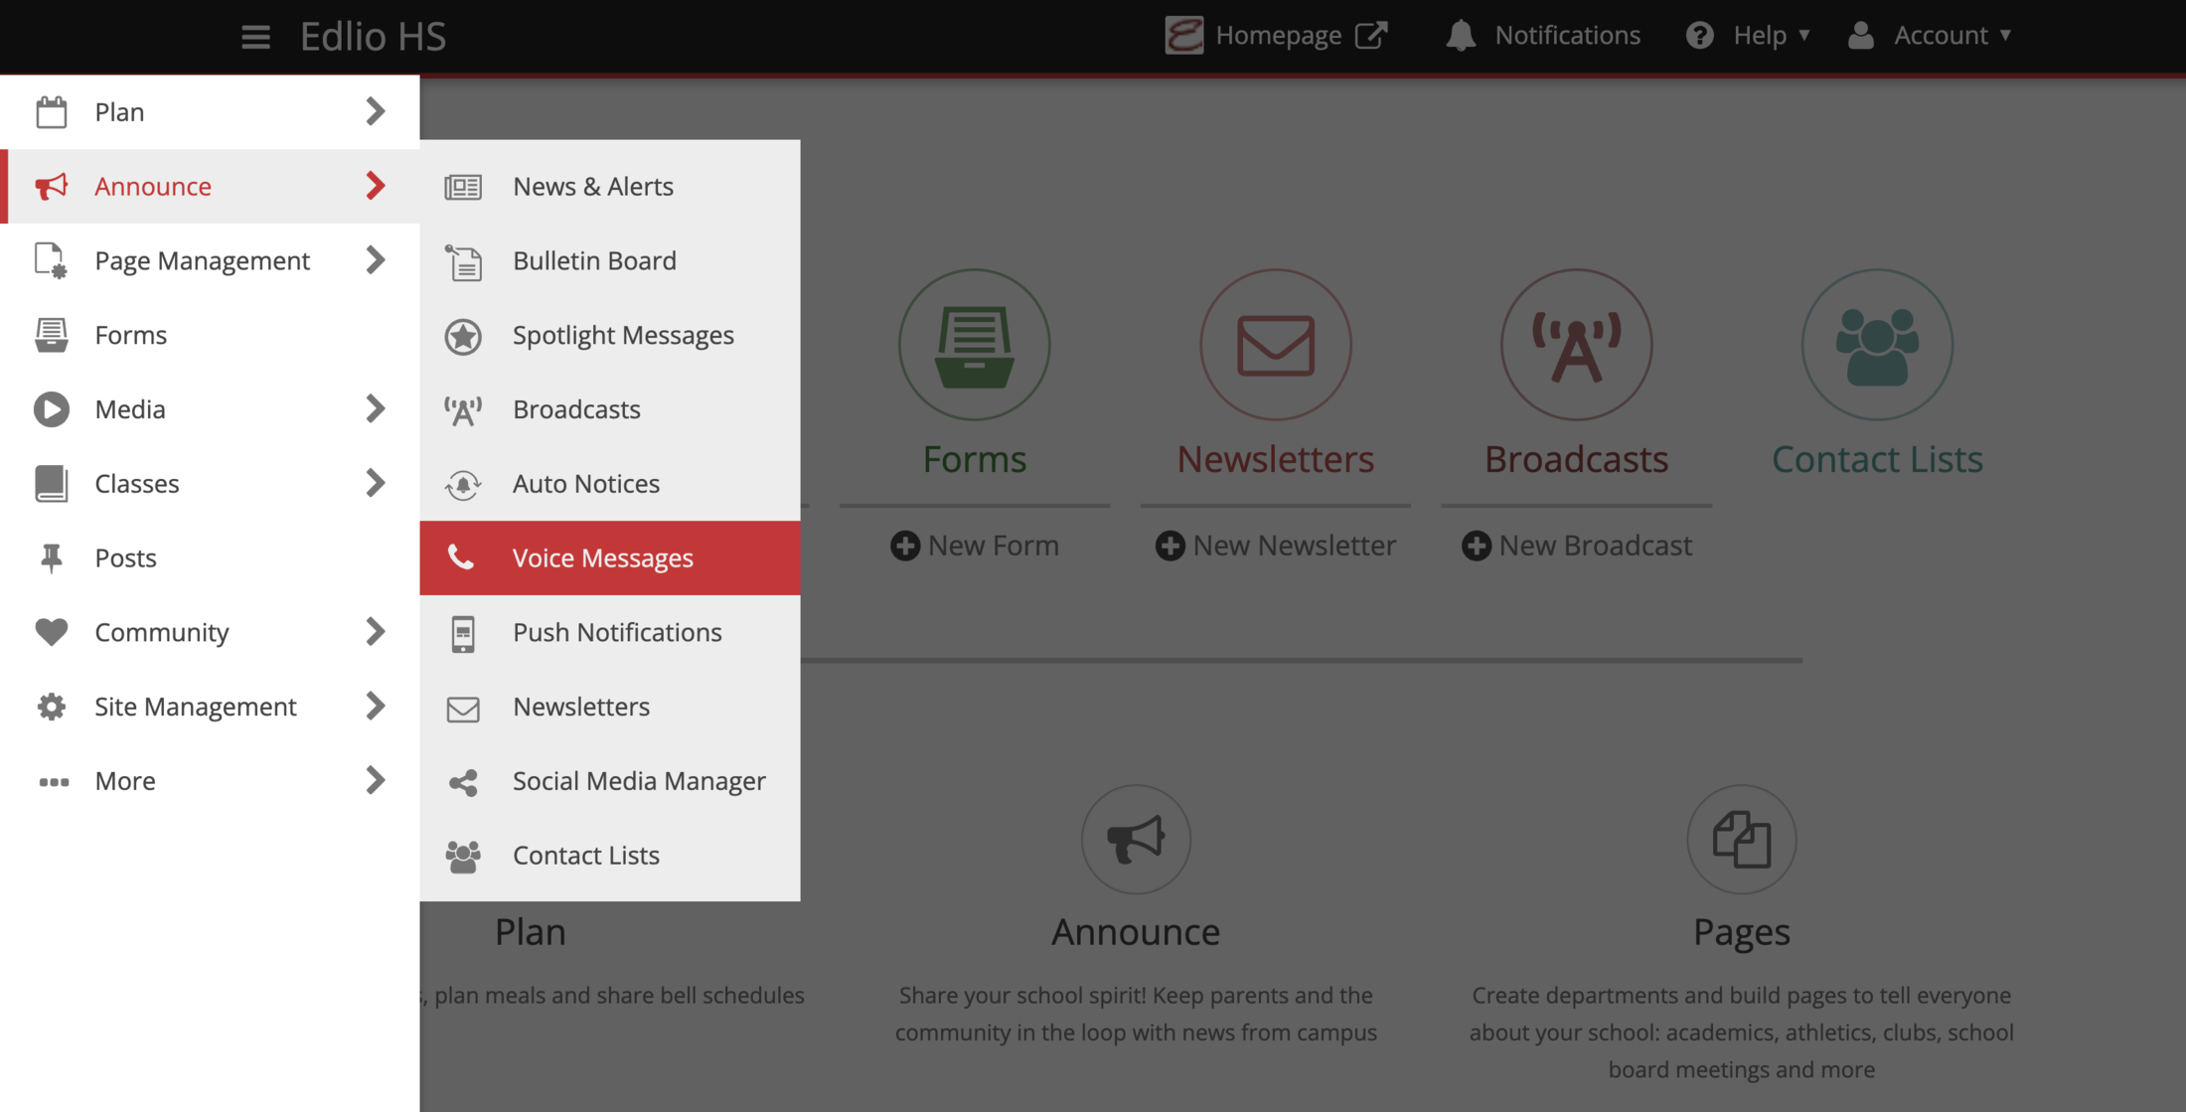Open the Account dropdown arrow
2186x1112 pixels.
click(x=2005, y=36)
